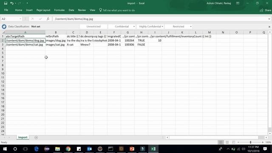Click the formula bar content
Screen dimensions: 272x153
click(x=160, y=19)
